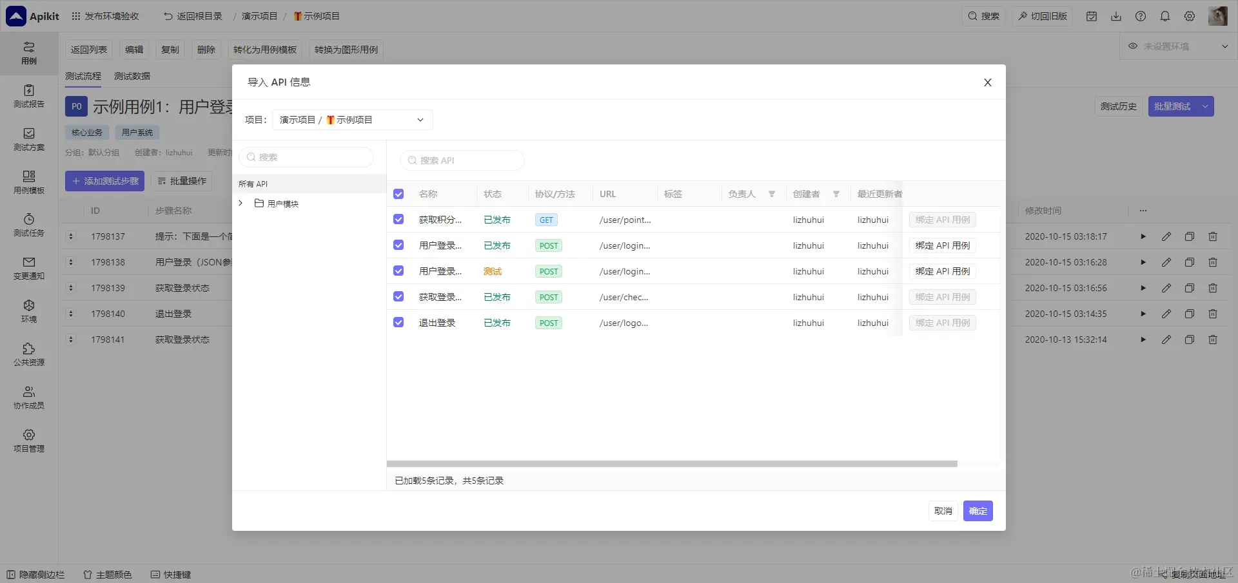Expand the 用户模块 folder
The width and height of the screenshot is (1238, 583).
coord(241,204)
